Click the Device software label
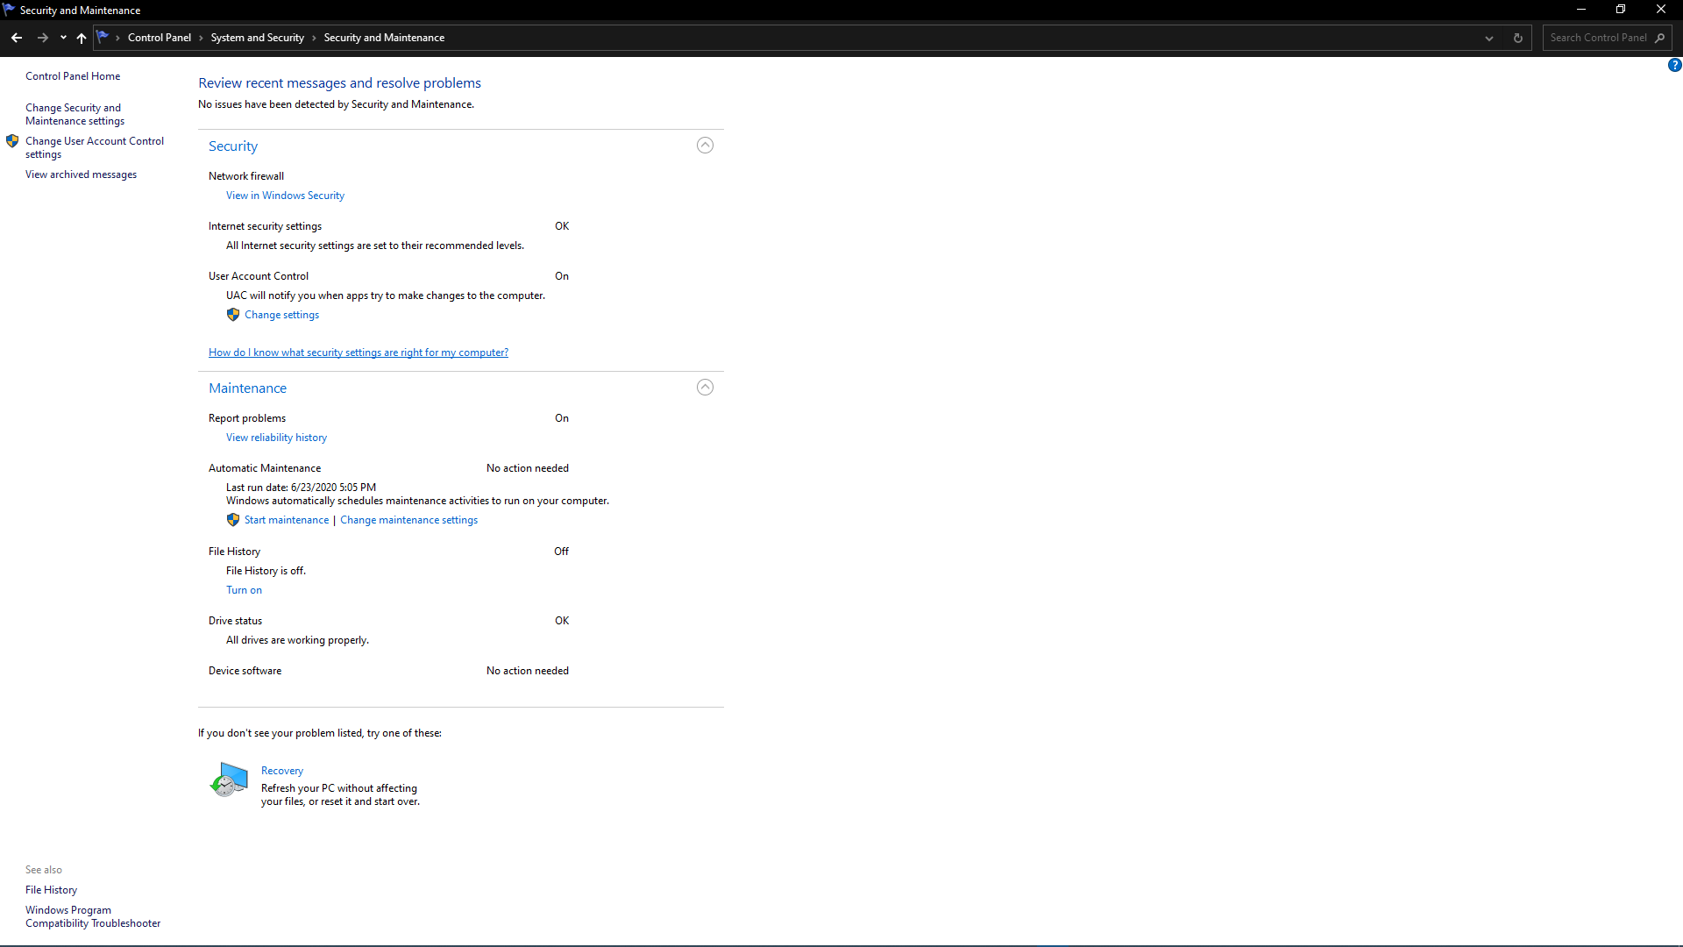The height and width of the screenshot is (947, 1683). coord(245,671)
